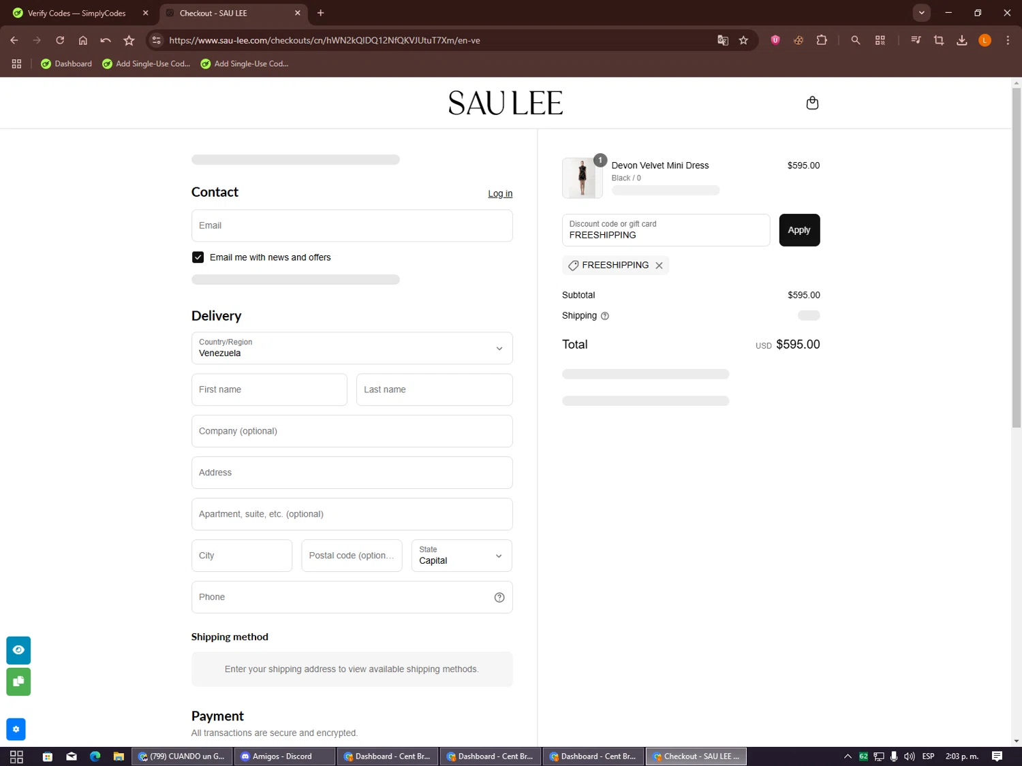This screenshot has width=1022, height=766.
Task: Click the phone field help icon
Action: point(499,597)
